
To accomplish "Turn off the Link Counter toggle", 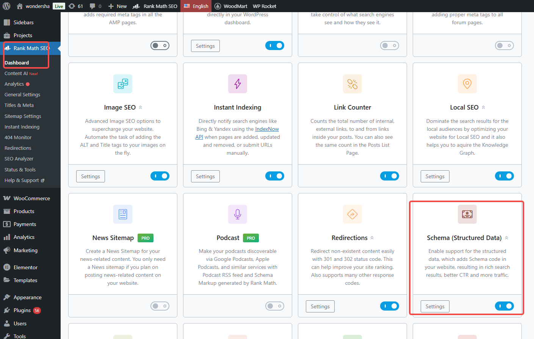I will click(389, 176).
